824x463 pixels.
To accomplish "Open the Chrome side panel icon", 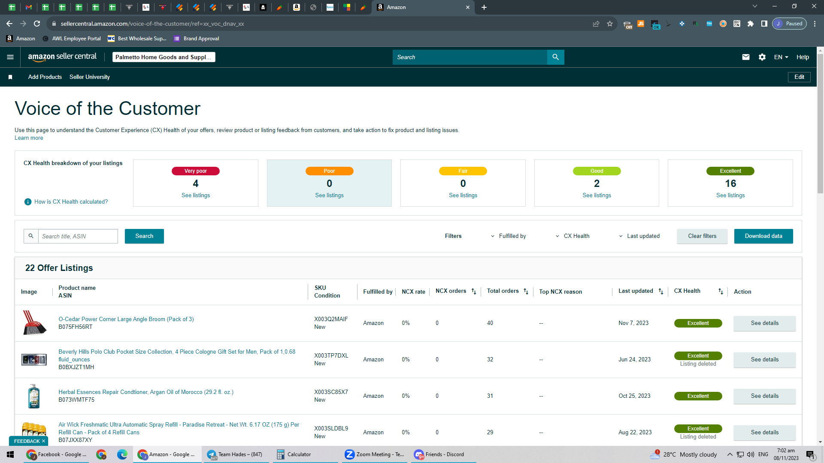I will point(764,24).
